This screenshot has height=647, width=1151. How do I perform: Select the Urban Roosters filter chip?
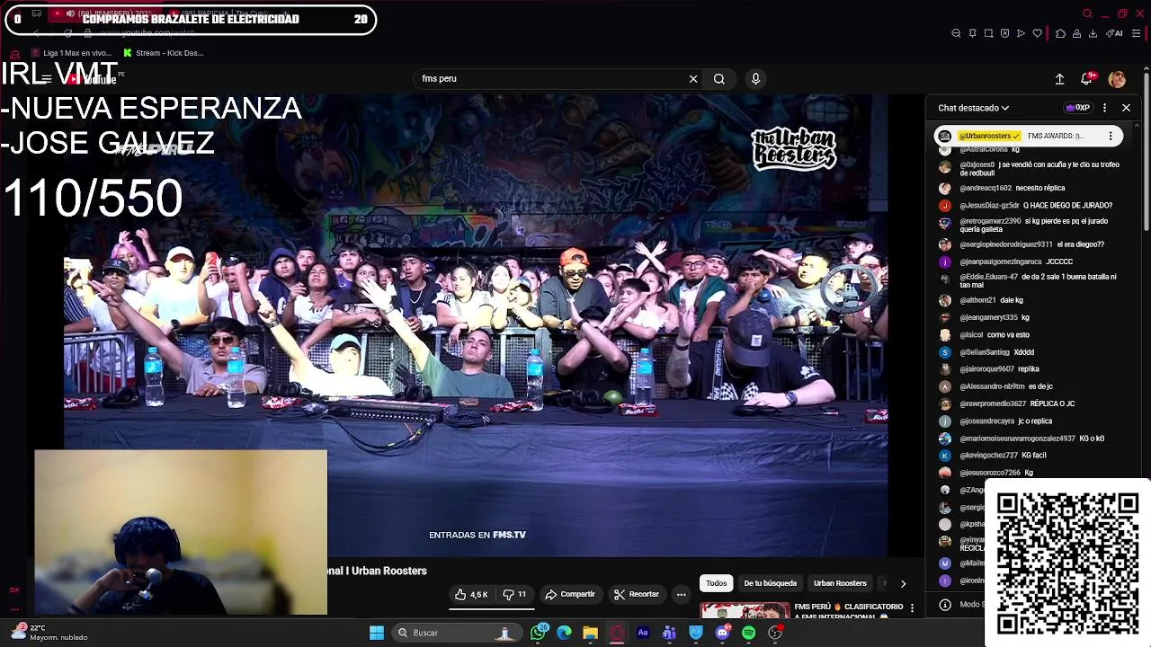[840, 583]
